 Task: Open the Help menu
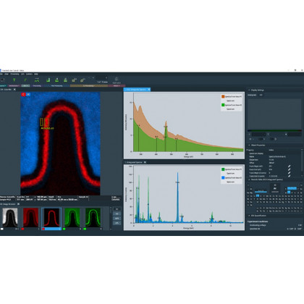(36, 74)
